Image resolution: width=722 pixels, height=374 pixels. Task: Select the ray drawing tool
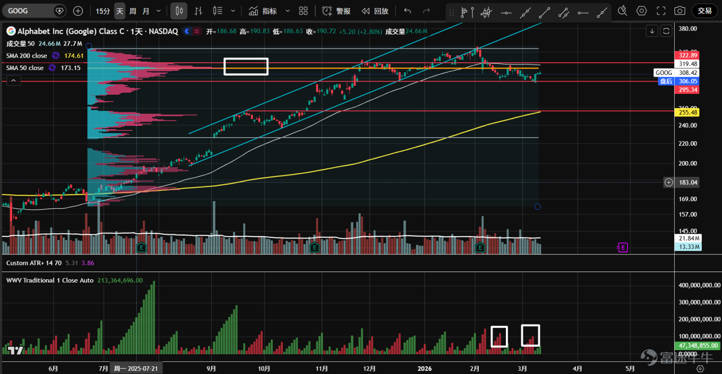tap(602, 13)
